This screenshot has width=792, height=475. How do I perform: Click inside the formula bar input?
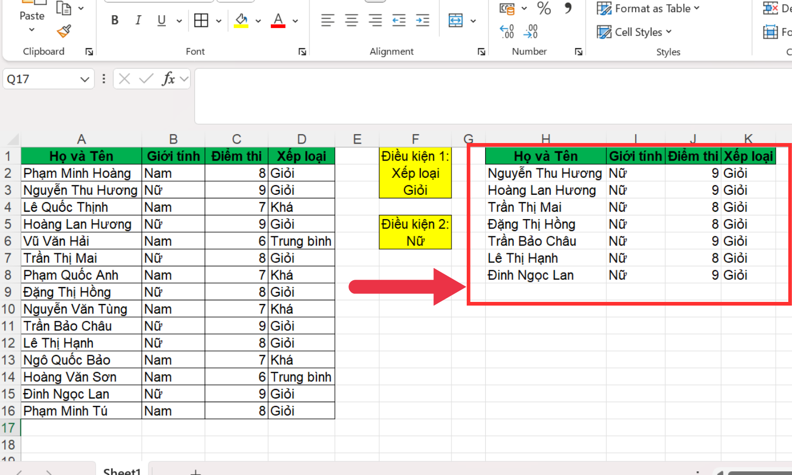pyautogui.click(x=493, y=96)
